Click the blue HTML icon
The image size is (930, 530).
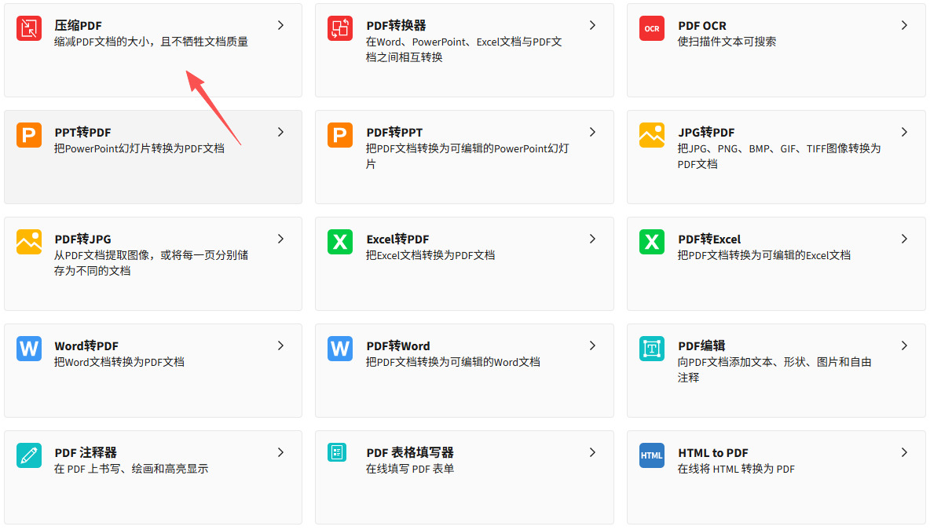(652, 455)
